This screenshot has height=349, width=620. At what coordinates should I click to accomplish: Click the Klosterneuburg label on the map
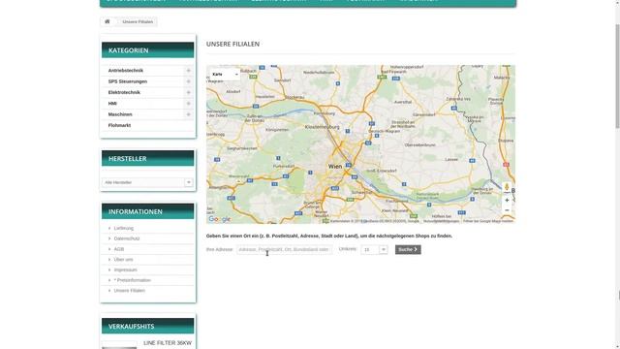pyautogui.click(x=323, y=127)
